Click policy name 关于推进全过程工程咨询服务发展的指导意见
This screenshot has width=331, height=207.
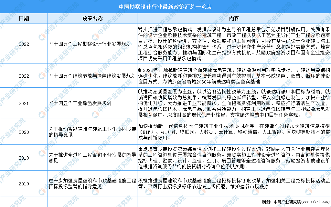[92, 158]
